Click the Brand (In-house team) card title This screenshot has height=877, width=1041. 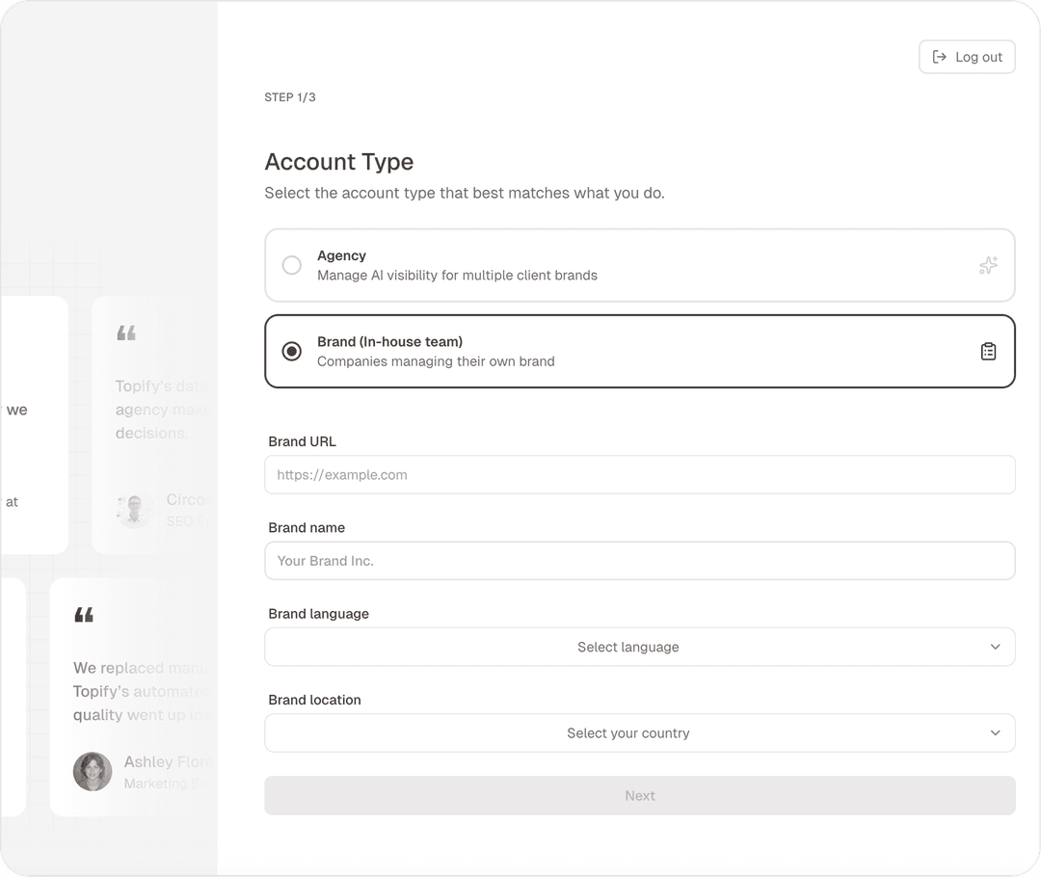click(389, 342)
